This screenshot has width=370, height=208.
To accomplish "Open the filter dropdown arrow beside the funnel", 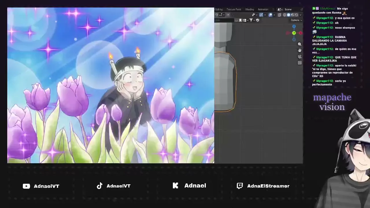I will coord(254,20).
